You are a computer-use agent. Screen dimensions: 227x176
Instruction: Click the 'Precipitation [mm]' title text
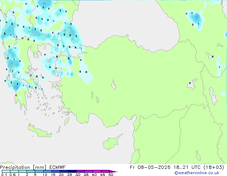coord(23,167)
